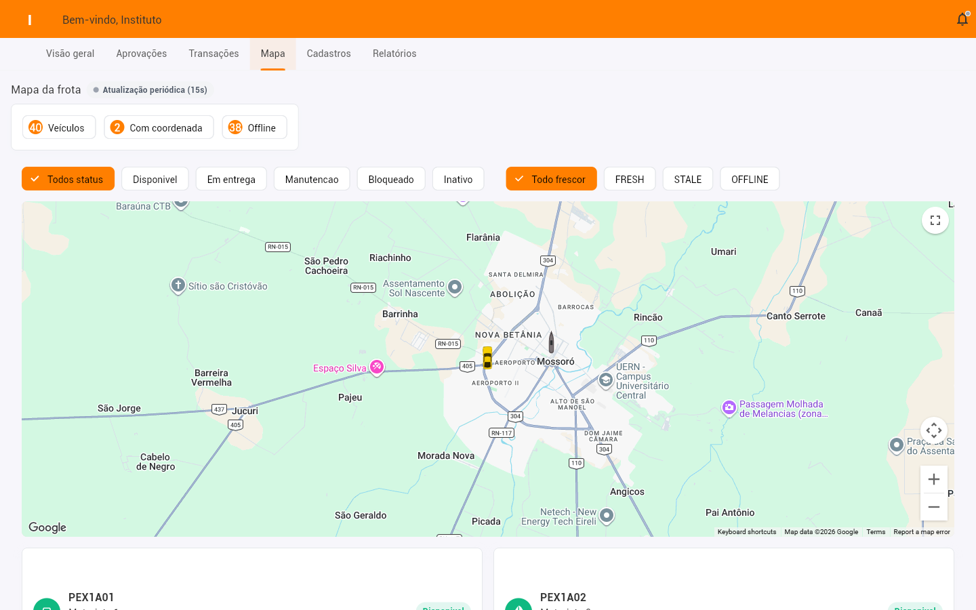Open the Visão geral tab
This screenshot has width=976, height=610.
click(70, 54)
